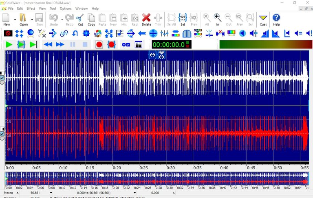
Task: Open the Effect menu
Action: coord(31,9)
